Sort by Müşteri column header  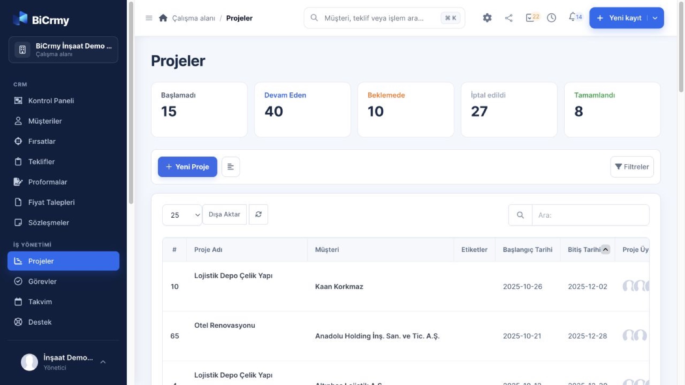click(x=381, y=249)
